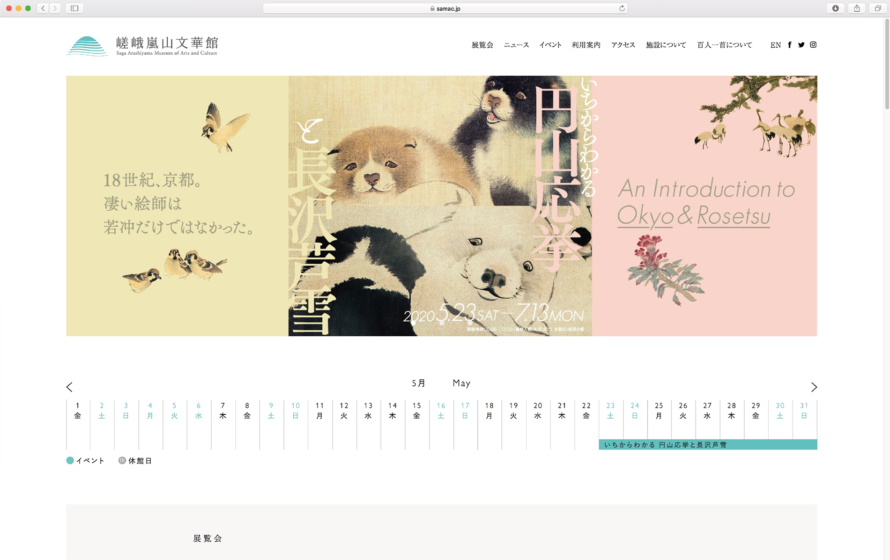
Task: Open the イベント menu item
Action: (550, 45)
